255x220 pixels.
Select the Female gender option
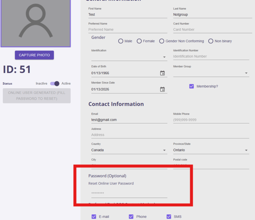139,41
